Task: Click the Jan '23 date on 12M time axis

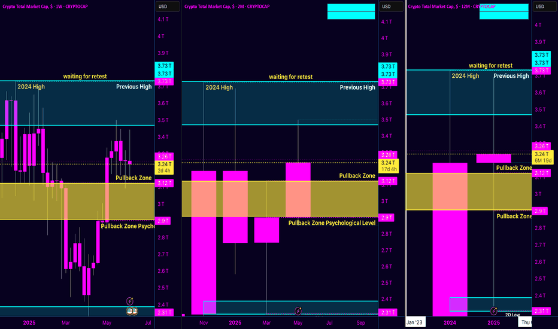Action: 414,322
